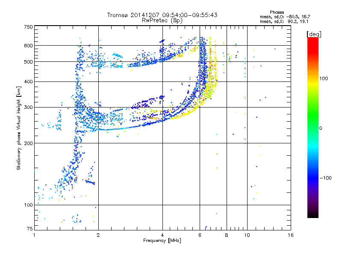Click the 'Phases' header label
Screen dimensions: 342x256
(277, 12)
